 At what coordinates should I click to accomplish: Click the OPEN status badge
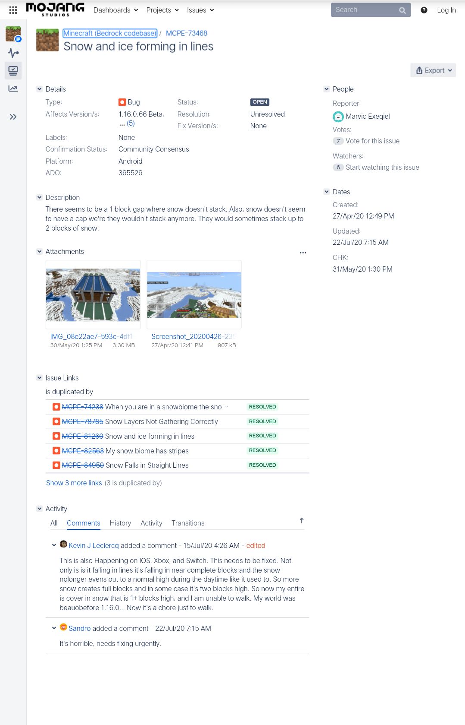[x=260, y=102]
